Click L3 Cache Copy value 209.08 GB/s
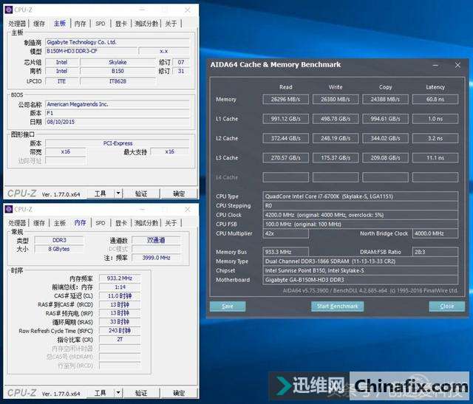This screenshot has height=404, width=473. coord(386,157)
